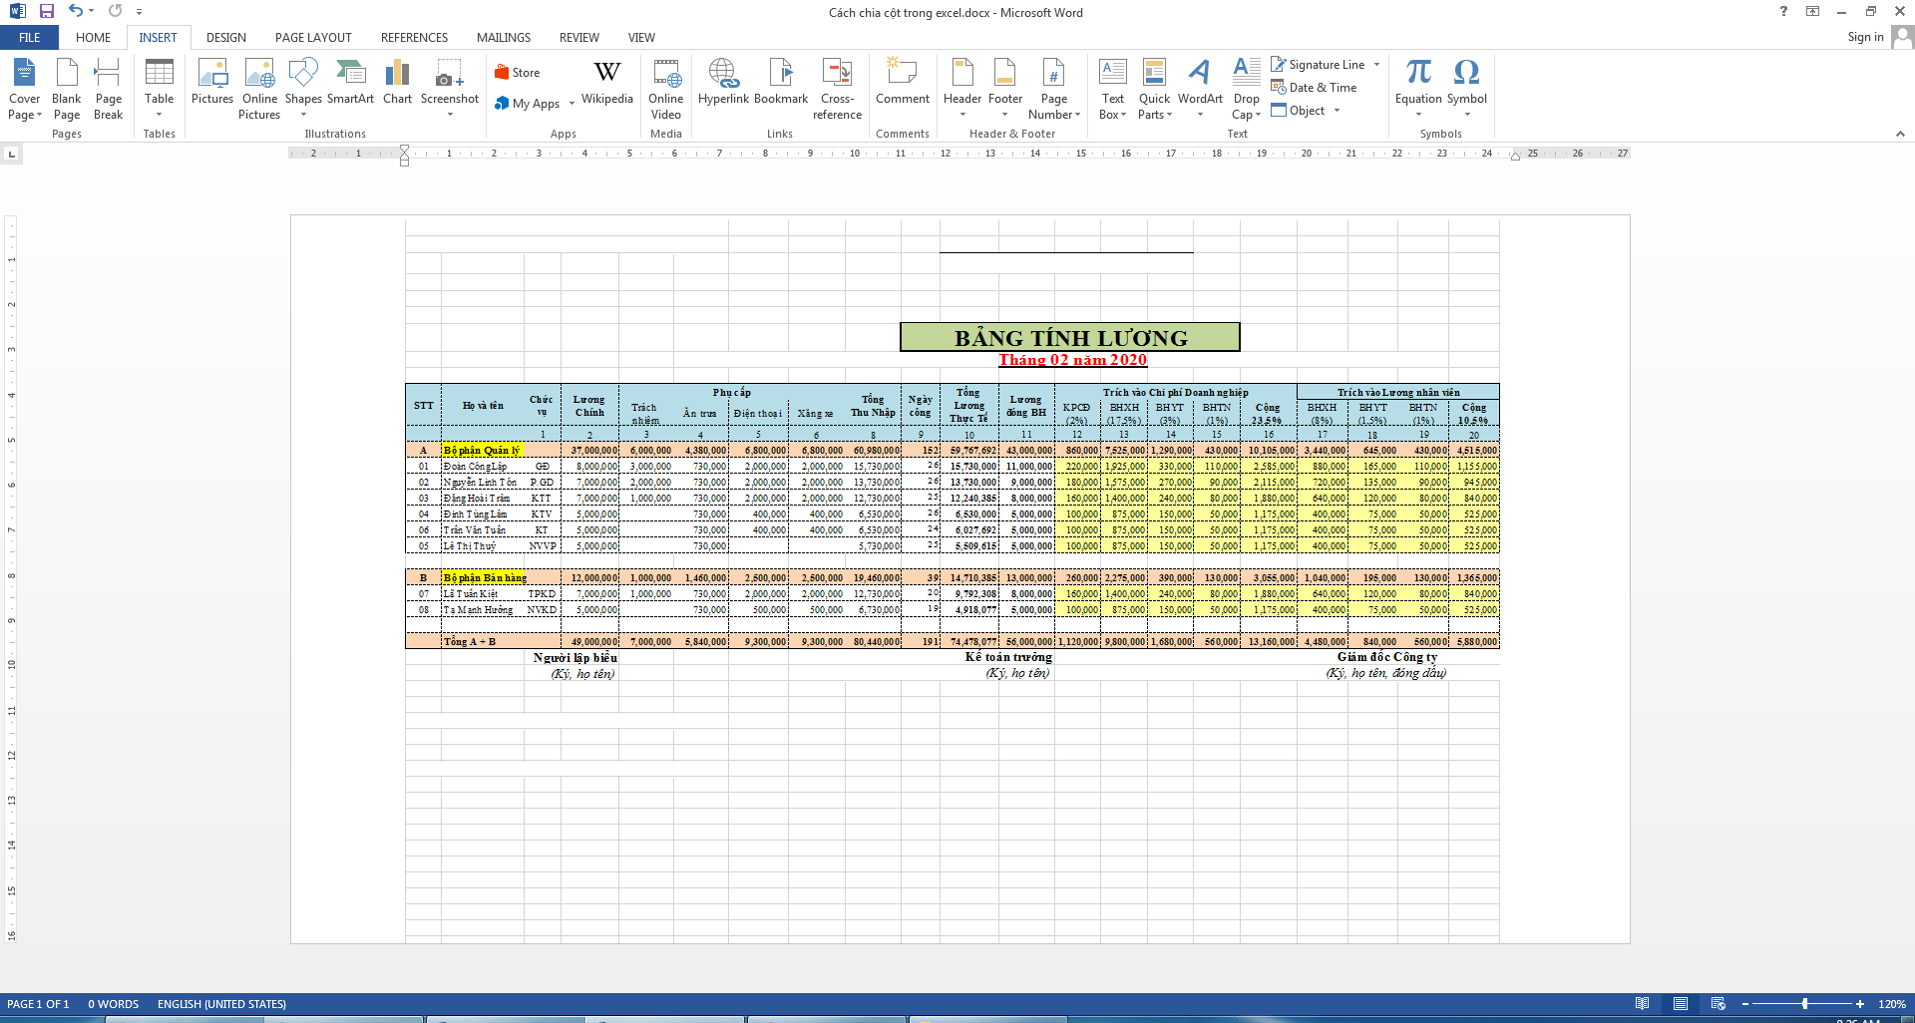Click the tab selector on ruler
Viewport: 1915px width, 1023px height.
coord(11,154)
